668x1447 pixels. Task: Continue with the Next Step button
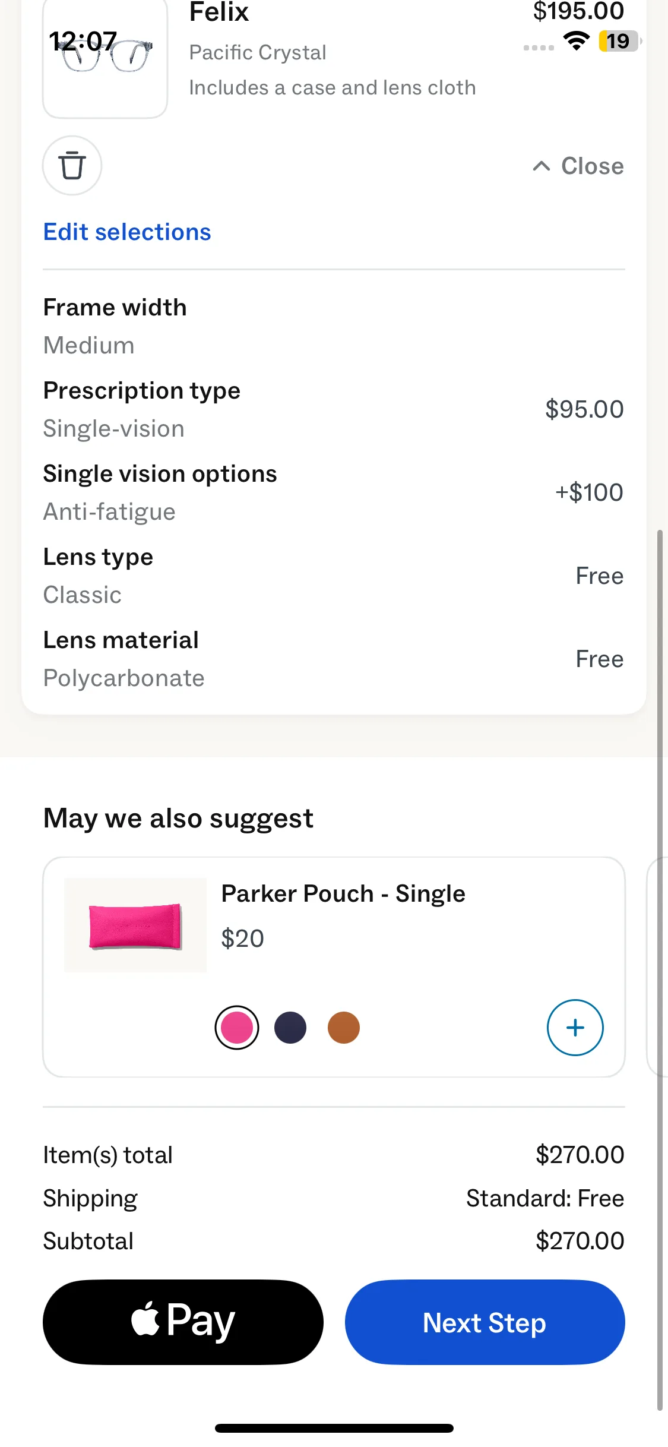[x=485, y=1322]
